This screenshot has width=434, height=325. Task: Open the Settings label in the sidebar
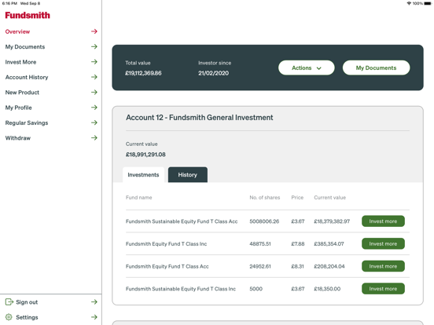click(27, 317)
